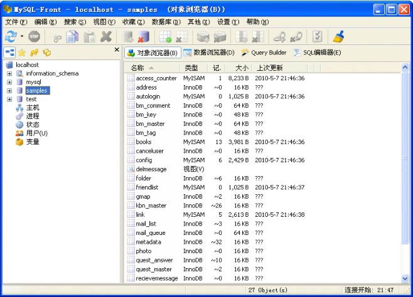Click the Refresh toolbar icon
The image size is (413, 297).
(x=11, y=36)
